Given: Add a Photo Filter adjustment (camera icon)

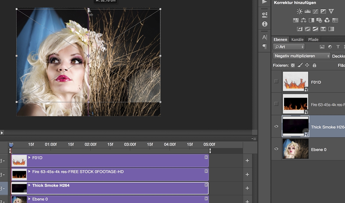Looking at the screenshot, I should click(x=319, y=20).
